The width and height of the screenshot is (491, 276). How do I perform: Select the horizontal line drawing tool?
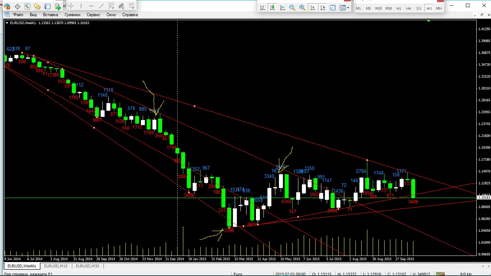91,6
